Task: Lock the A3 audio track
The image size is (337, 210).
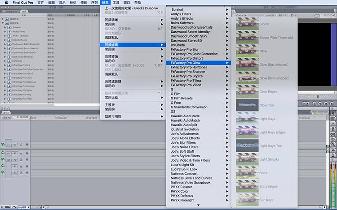Action: point(21,166)
